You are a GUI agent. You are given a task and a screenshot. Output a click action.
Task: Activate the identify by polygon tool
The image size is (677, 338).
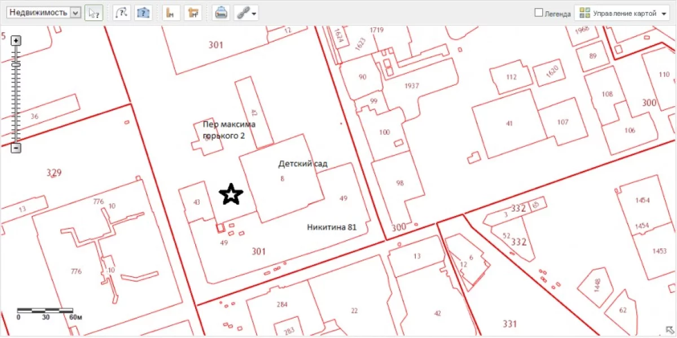click(x=143, y=12)
